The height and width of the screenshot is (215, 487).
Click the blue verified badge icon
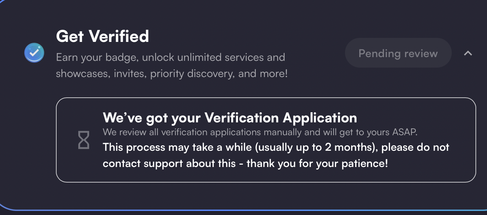tap(34, 53)
